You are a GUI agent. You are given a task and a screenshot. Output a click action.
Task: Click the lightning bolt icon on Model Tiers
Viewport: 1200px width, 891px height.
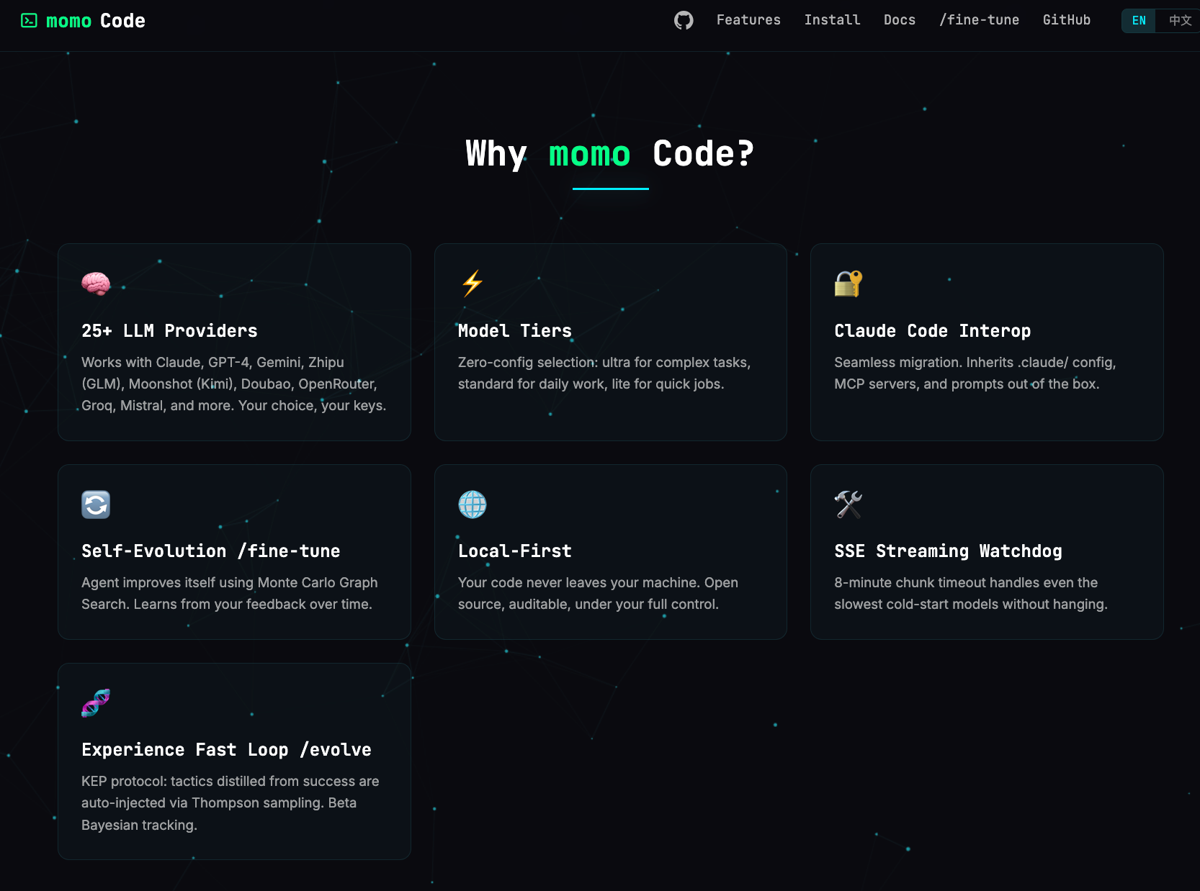[x=473, y=284]
